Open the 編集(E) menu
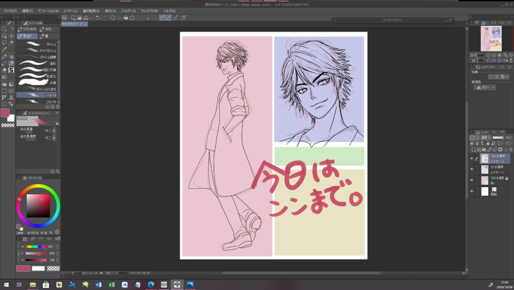The width and height of the screenshot is (514, 290). pos(27,11)
